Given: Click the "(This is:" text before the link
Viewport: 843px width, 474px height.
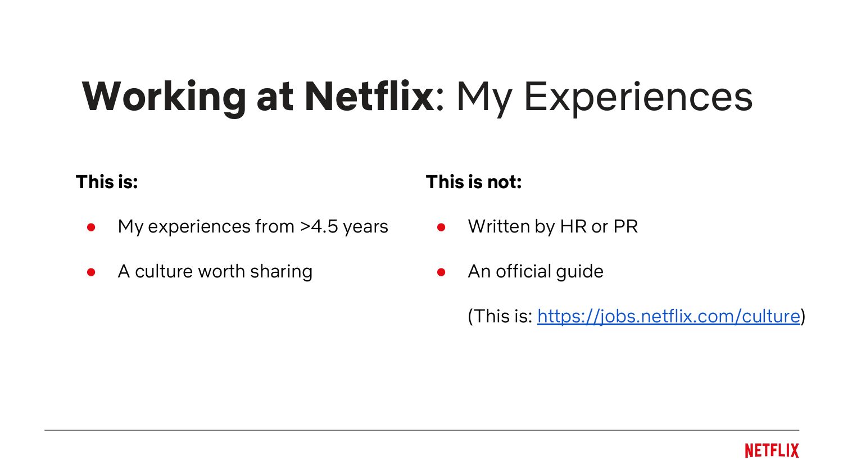Looking at the screenshot, I should pyautogui.click(x=500, y=316).
